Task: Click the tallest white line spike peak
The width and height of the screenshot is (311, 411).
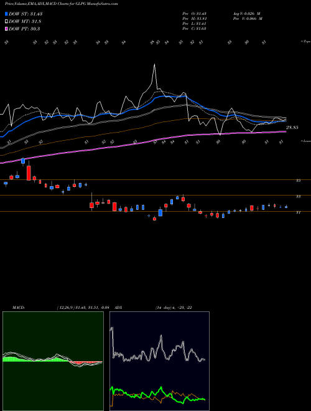Action: coord(154,65)
